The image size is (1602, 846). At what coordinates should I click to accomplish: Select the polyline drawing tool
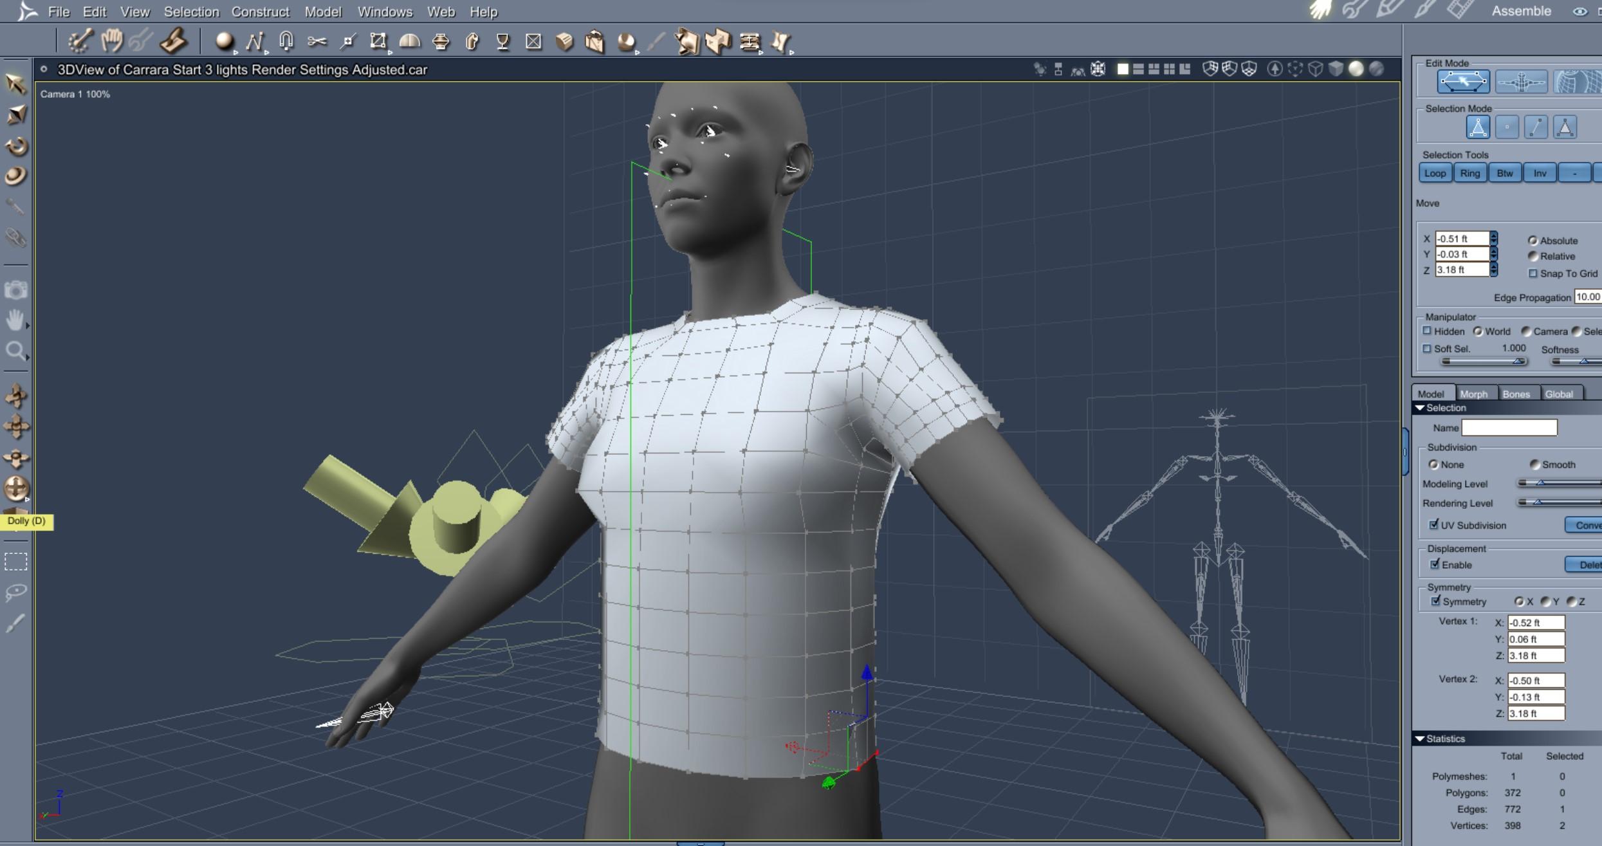coord(255,42)
